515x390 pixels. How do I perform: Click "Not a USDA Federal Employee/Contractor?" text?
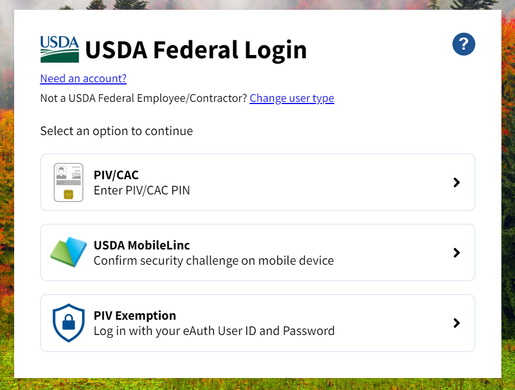(x=144, y=99)
